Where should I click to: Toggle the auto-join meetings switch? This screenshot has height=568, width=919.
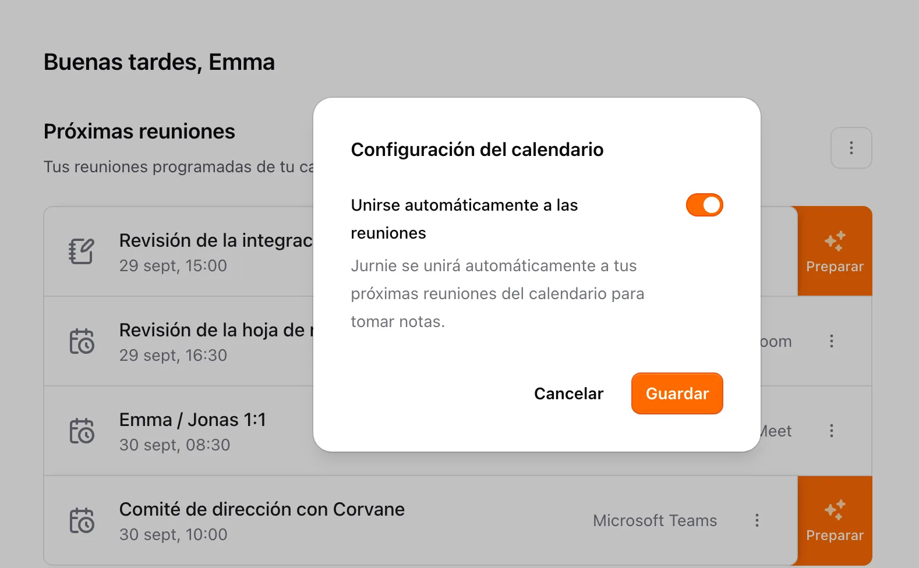704,205
